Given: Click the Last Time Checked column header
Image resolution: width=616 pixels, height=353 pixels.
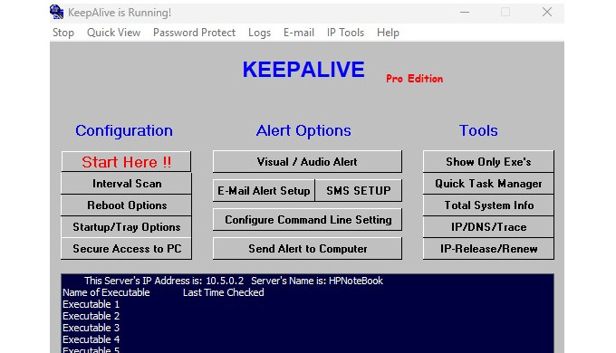Looking at the screenshot, I should tap(223, 292).
